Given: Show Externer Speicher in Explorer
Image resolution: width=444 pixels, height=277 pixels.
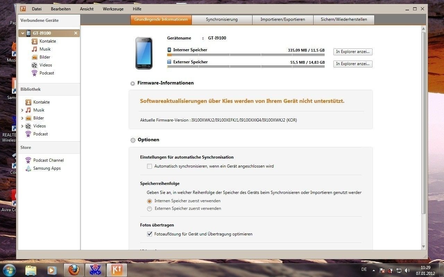Looking at the screenshot, I should [353, 64].
